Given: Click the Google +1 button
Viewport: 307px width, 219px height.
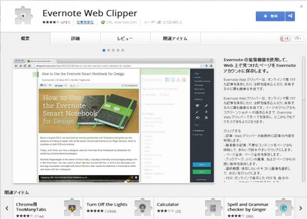Looking at the screenshot, I should point(285,39).
